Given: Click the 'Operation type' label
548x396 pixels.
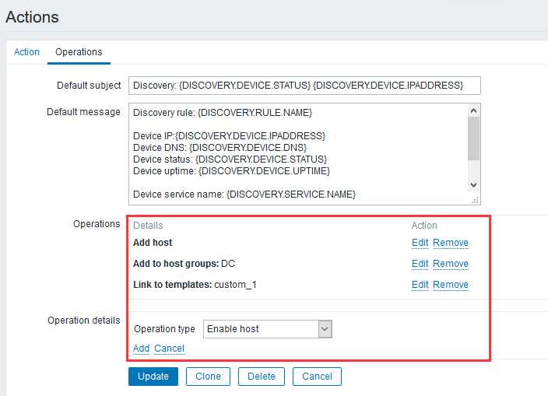Looking at the screenshot, I should (164, 329).
